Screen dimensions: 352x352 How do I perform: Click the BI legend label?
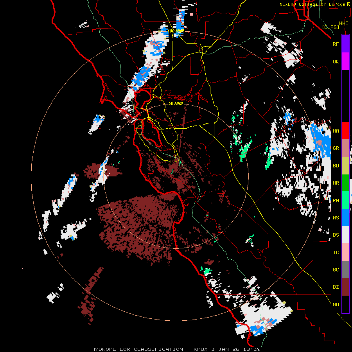(x=336, y=287)
